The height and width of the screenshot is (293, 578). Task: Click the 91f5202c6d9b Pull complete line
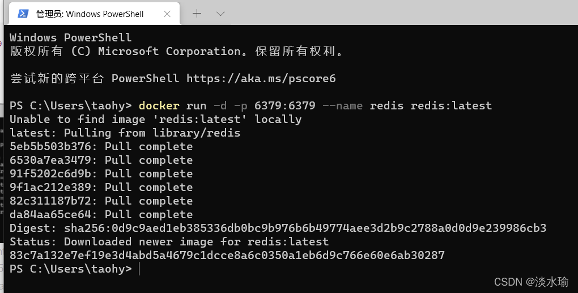click(101, 173)
